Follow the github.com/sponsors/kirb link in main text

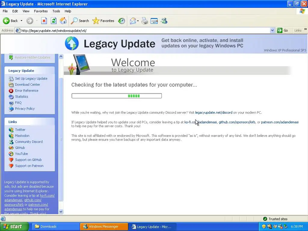pos(237,122)
